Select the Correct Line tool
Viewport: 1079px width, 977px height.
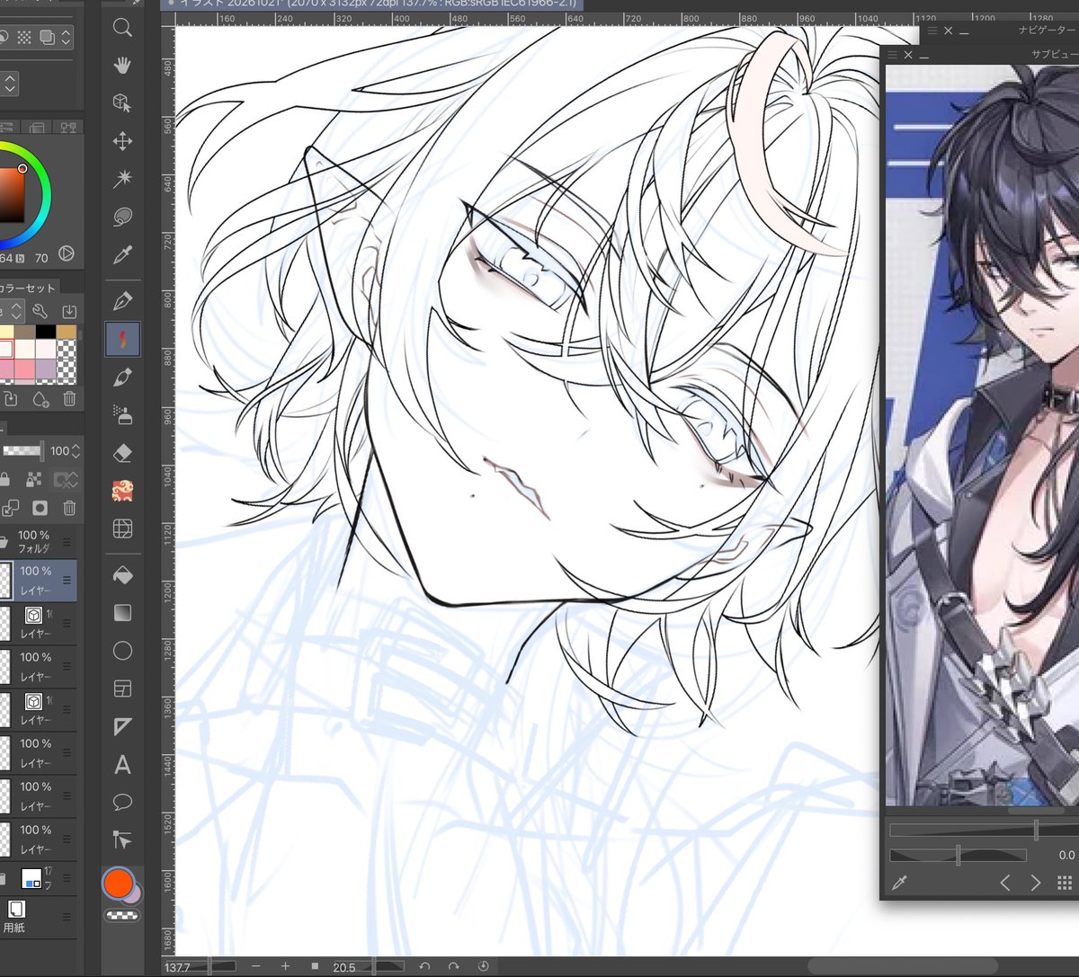click(122, 839)
